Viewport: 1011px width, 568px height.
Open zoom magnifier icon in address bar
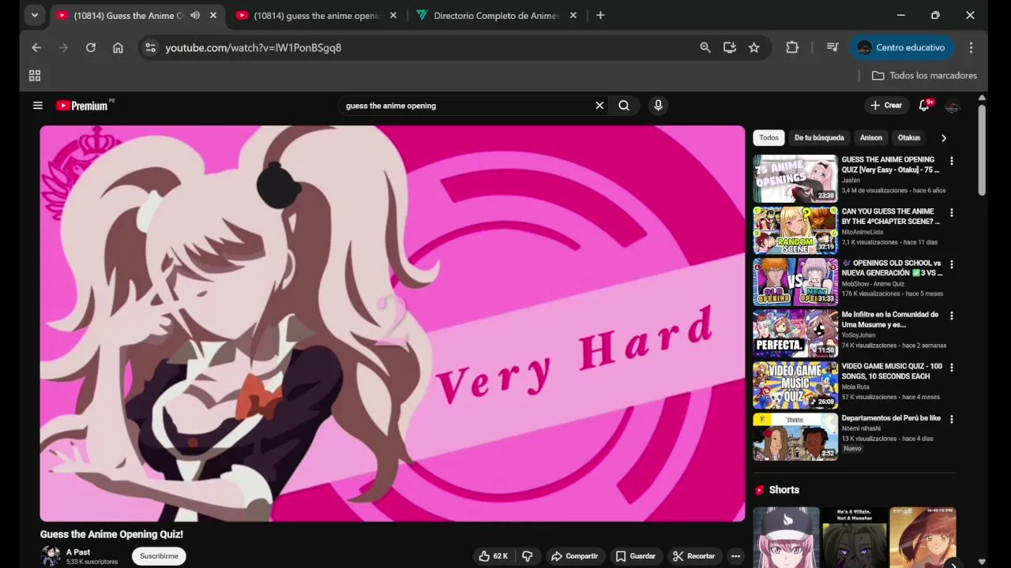coord(705,47)
